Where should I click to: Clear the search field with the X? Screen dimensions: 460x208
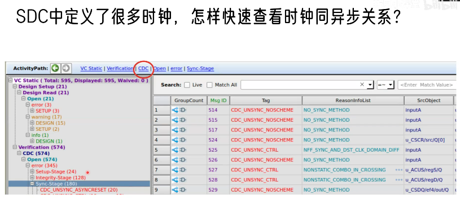coord(362,85)
